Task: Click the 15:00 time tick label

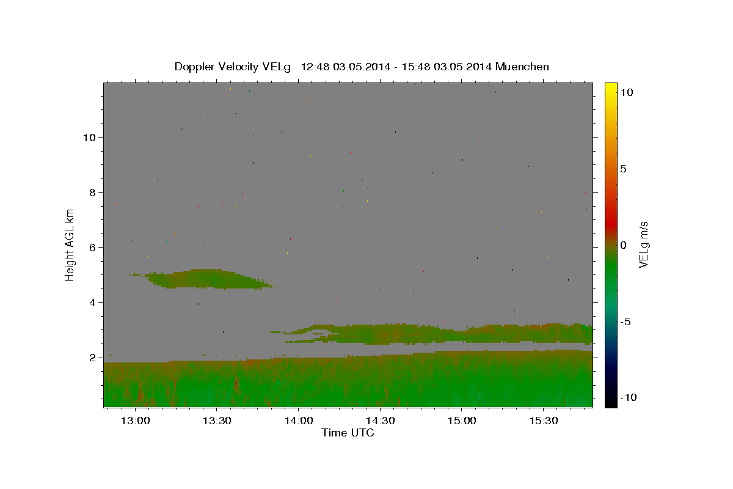Action: pyautogui.click(x=462, y=421)
